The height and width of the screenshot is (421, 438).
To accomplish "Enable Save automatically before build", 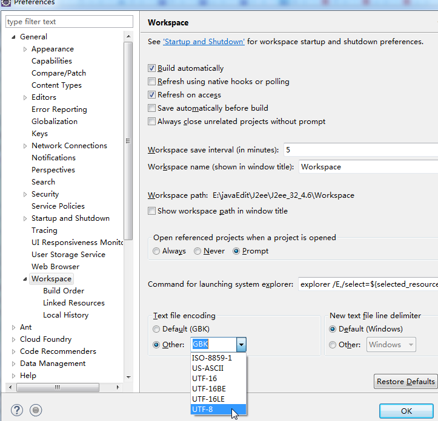I will (x=151, y=108).
